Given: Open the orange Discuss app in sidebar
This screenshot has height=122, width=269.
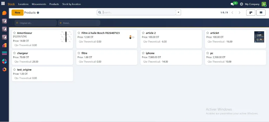Looking at the screenshot, I should click(4, 13).
